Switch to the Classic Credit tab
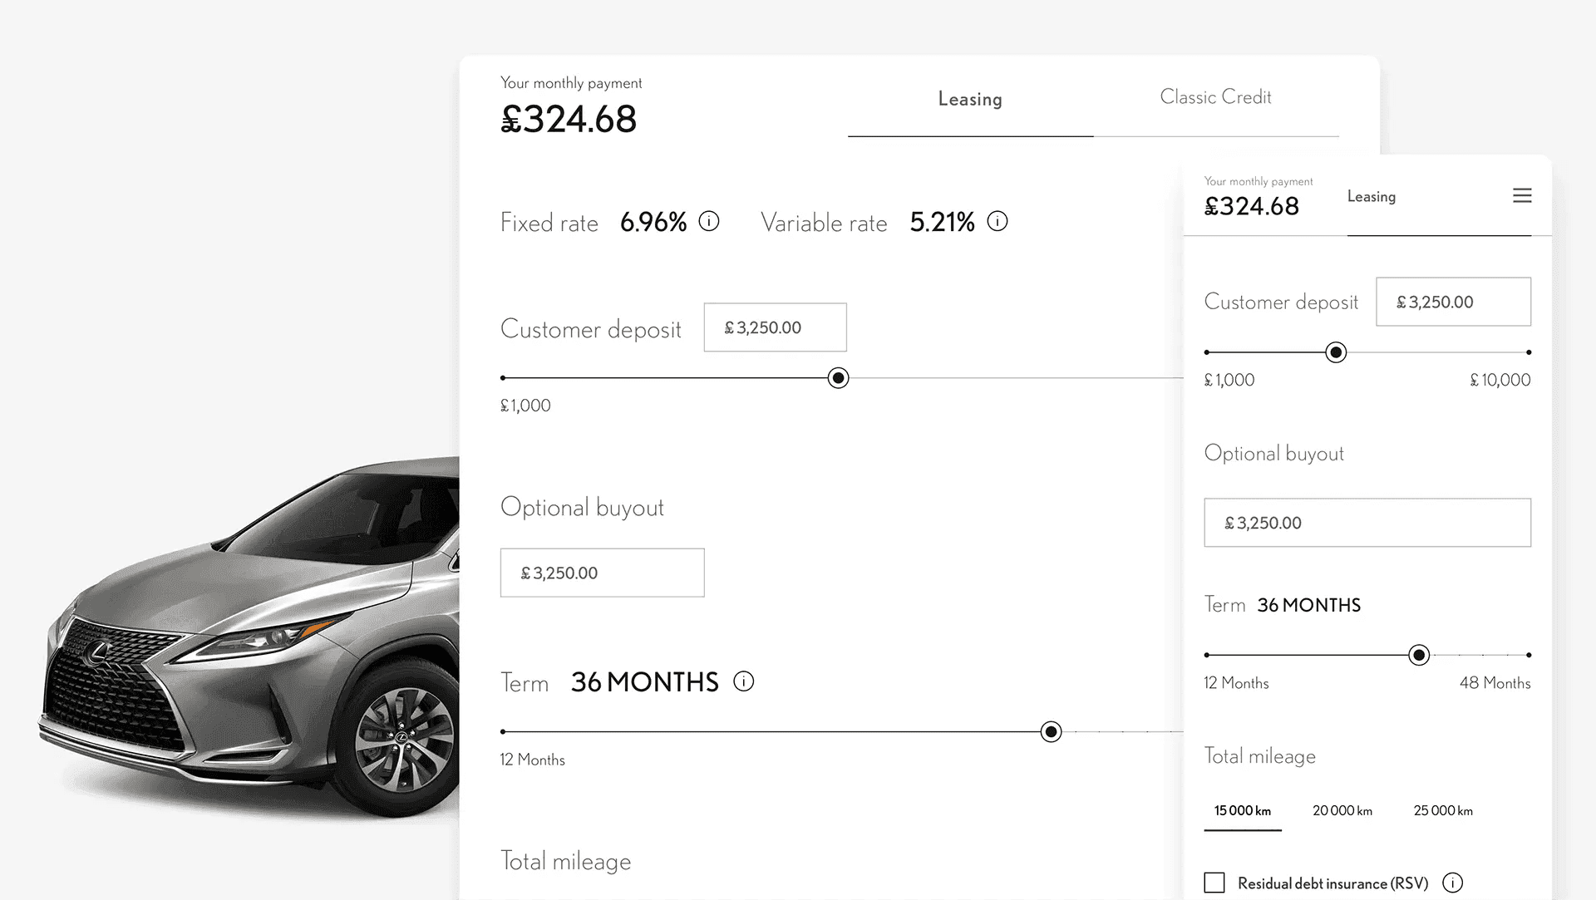This screenshot has height=900, width=1596. [x=1215, y=97]
